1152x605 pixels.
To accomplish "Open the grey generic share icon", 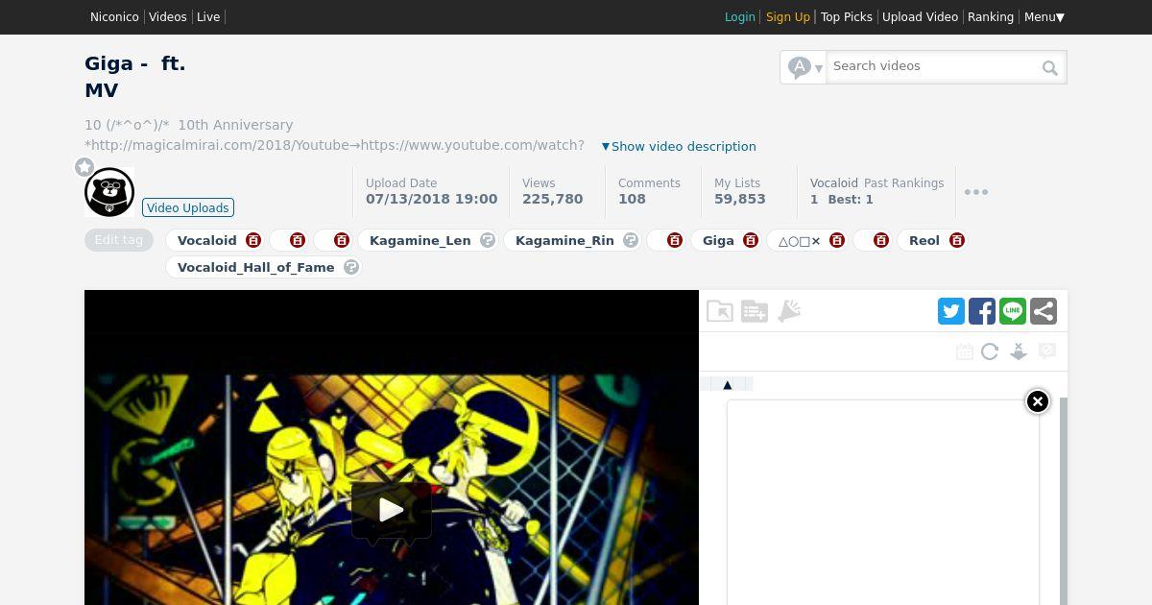I will pos(1044,311).
